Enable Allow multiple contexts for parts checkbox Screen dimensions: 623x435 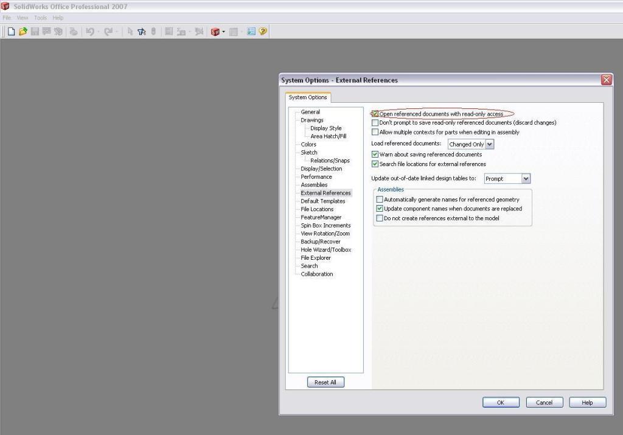click(375, 132)
